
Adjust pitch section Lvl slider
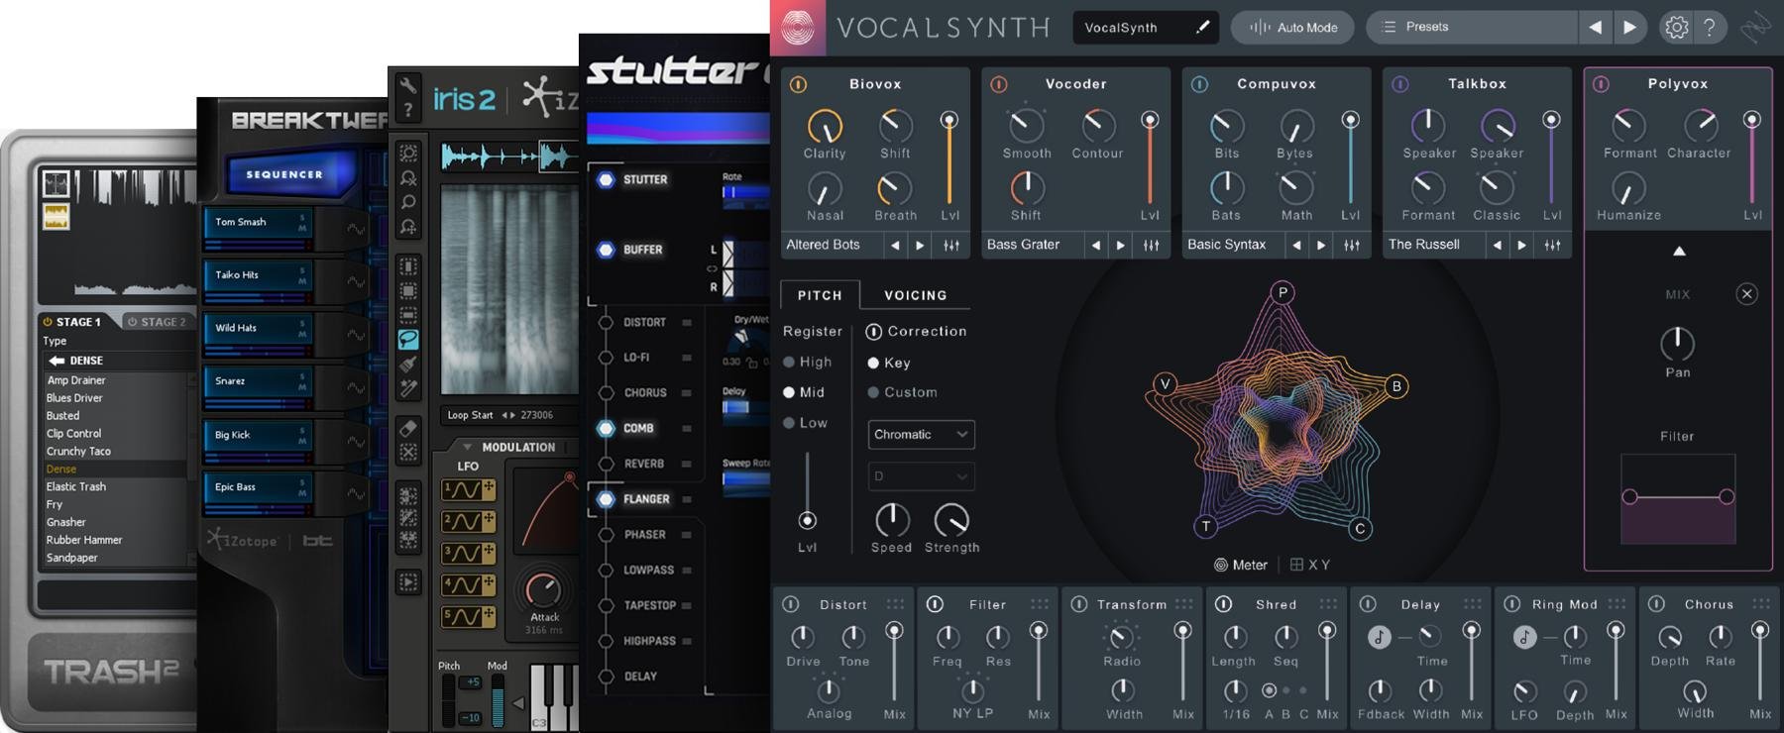point(808,491)
